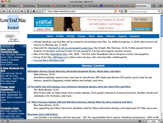Reload the page with the Reload button
This screenshot has height=123, width=163.
[x=28, y=11]
